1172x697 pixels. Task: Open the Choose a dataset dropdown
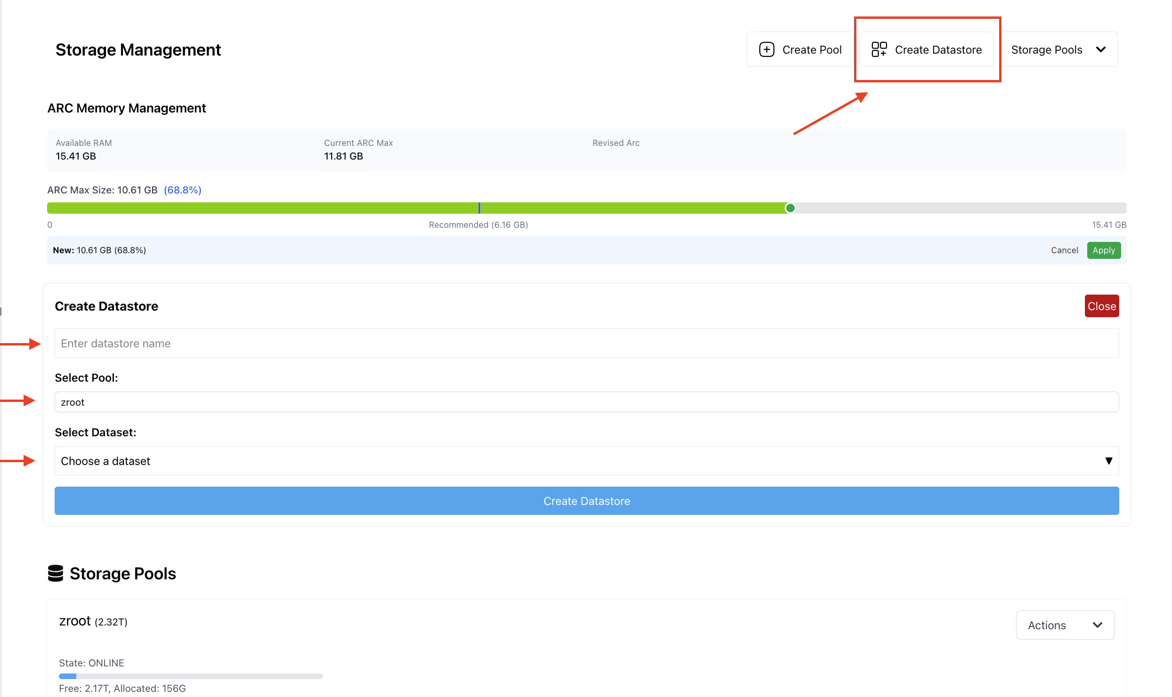586,461
